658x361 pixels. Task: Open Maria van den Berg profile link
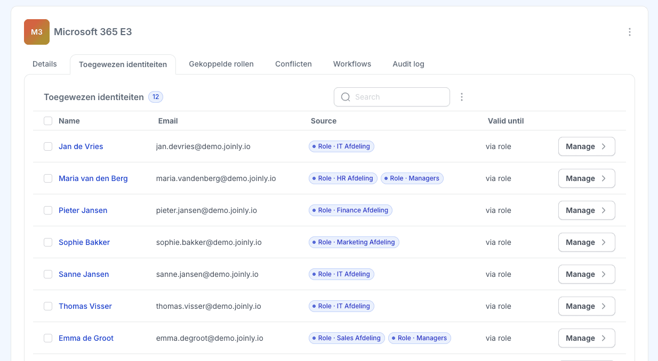click(93, 178)
